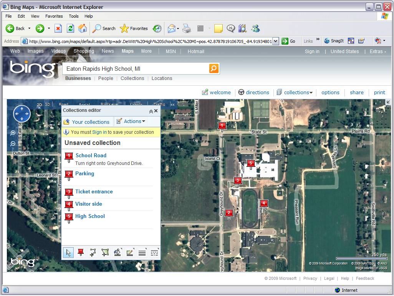The width and height of the screenshot is (394, 296).
Task: Stop page loading with red X
Action: coord(58,28)
